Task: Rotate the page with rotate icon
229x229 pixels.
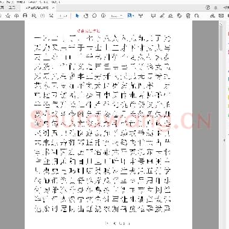Action: (x=196, y=16)
